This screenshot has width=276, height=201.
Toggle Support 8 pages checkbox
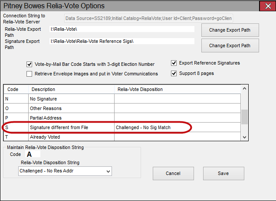tap(174, 73)
